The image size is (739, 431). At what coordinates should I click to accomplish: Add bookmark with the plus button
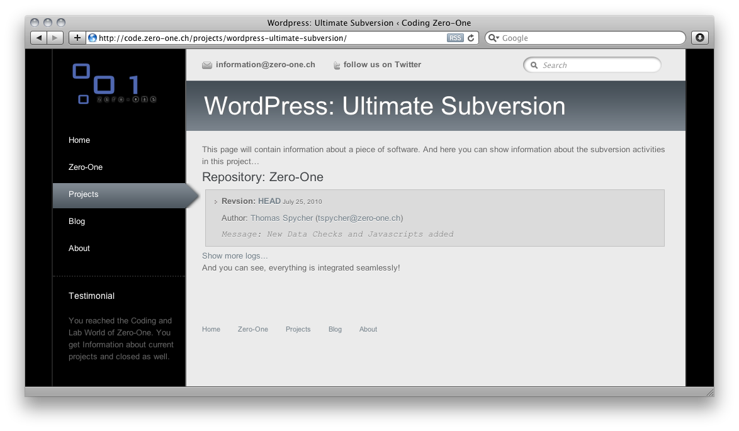coord(77,38)
